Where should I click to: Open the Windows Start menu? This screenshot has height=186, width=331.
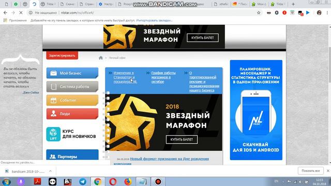[x=6, y=181]
